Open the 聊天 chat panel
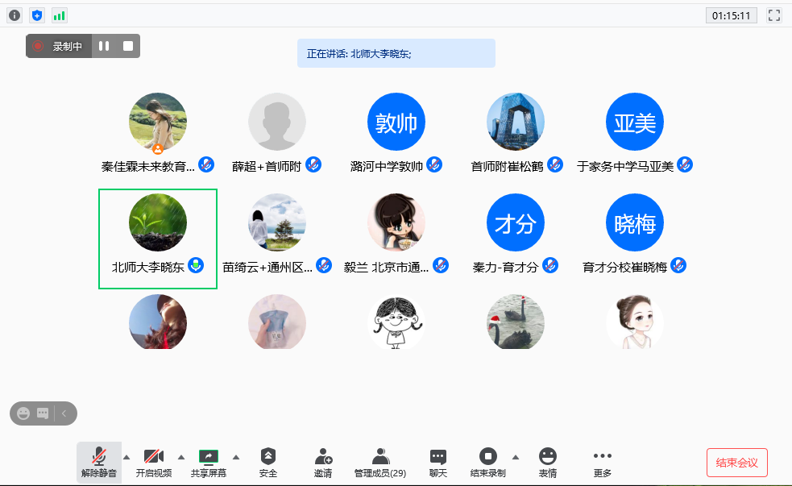 click(438, 463)
